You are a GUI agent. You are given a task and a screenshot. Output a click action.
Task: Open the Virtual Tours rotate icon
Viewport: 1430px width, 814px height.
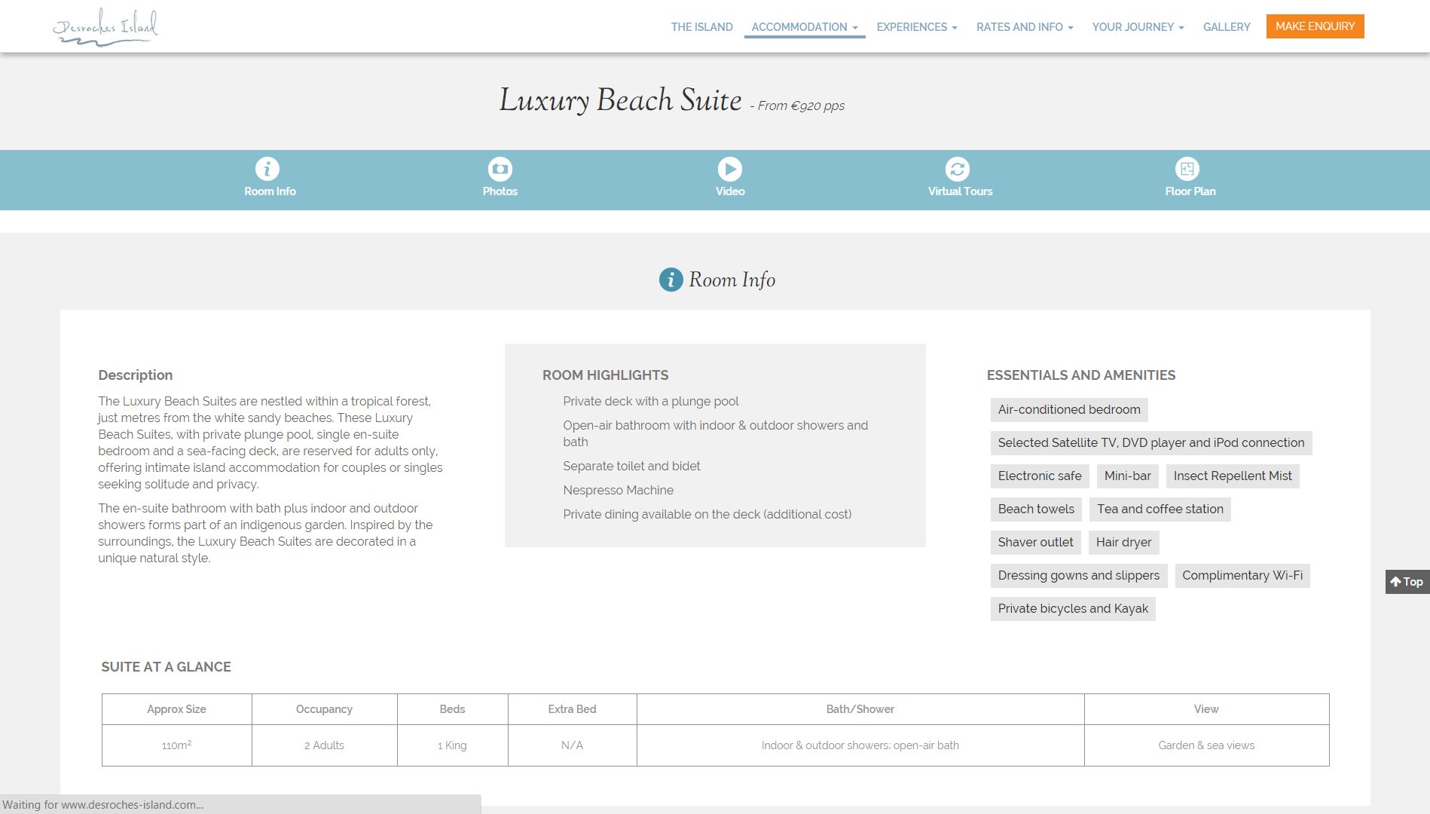(958, 169)
